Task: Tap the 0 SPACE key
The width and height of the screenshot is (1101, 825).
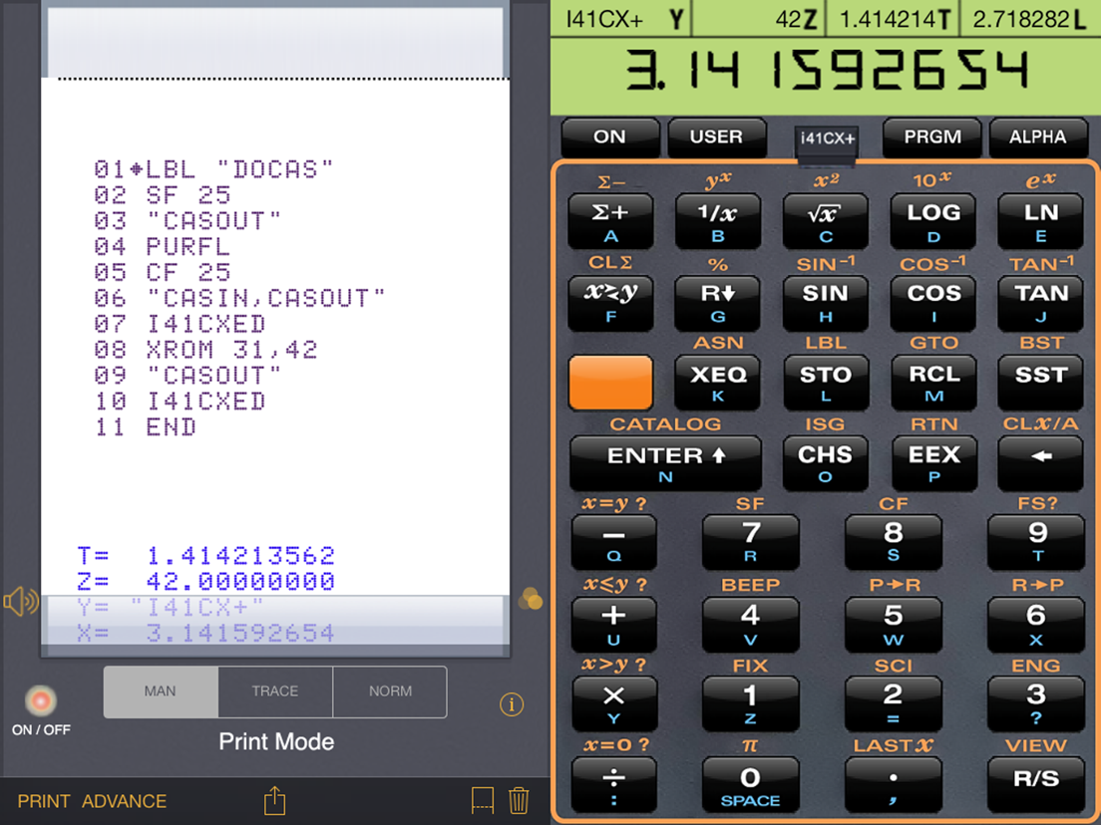Action: [751, 785]
